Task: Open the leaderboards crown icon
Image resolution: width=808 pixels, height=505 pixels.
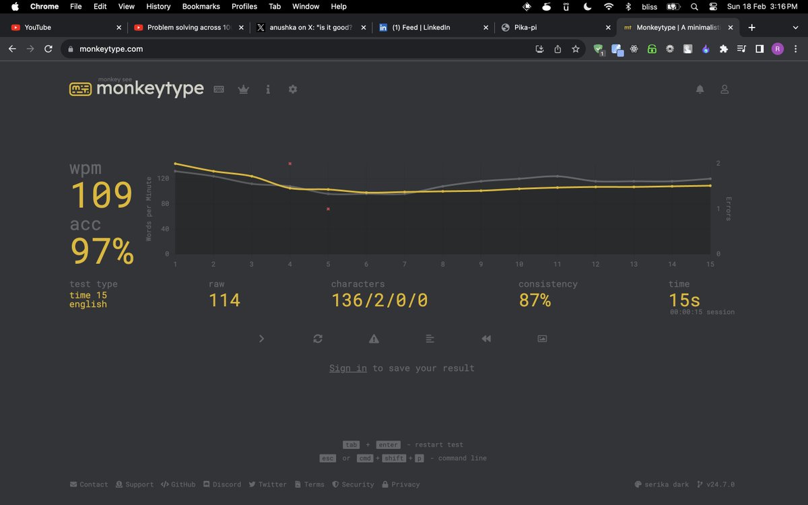Action: [x=243, y=89]
